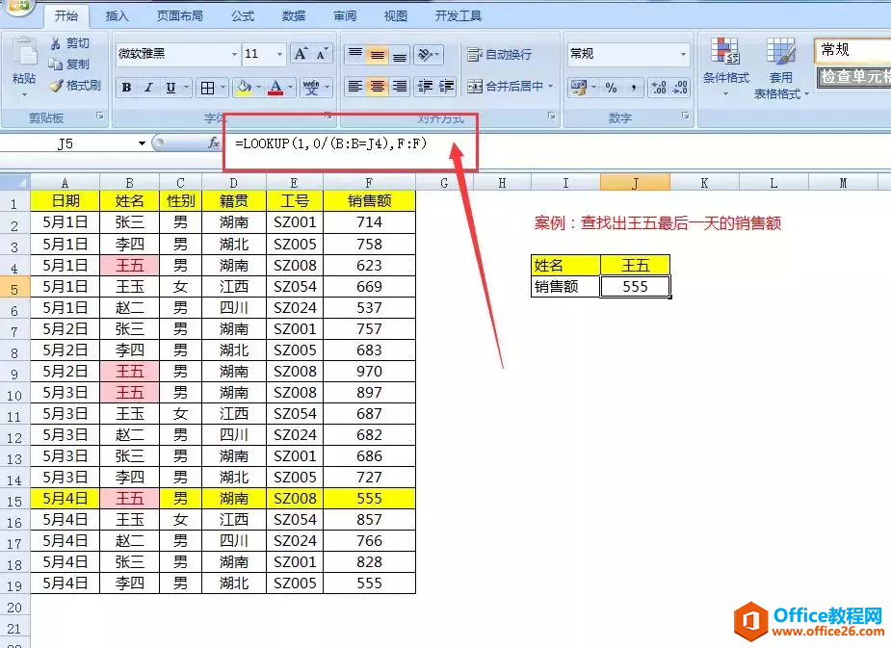
Task: Click the Decrease Indent icon
Action: pyautogui.click(x=425, y=87)
